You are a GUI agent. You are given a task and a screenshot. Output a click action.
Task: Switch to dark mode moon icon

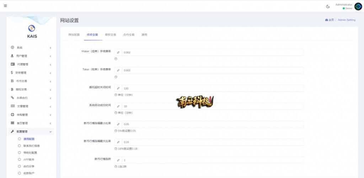[328, 6]
